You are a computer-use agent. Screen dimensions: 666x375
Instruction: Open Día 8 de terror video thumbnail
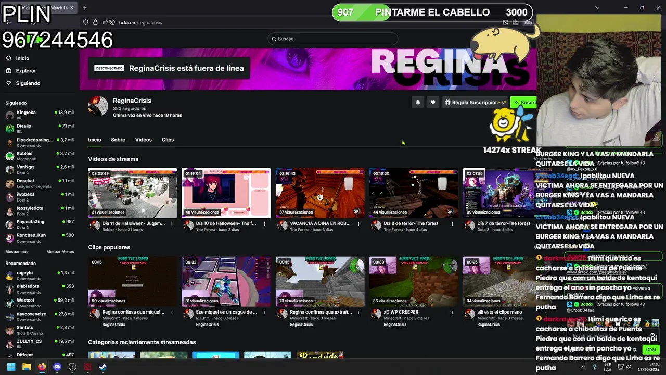(414, 193)
